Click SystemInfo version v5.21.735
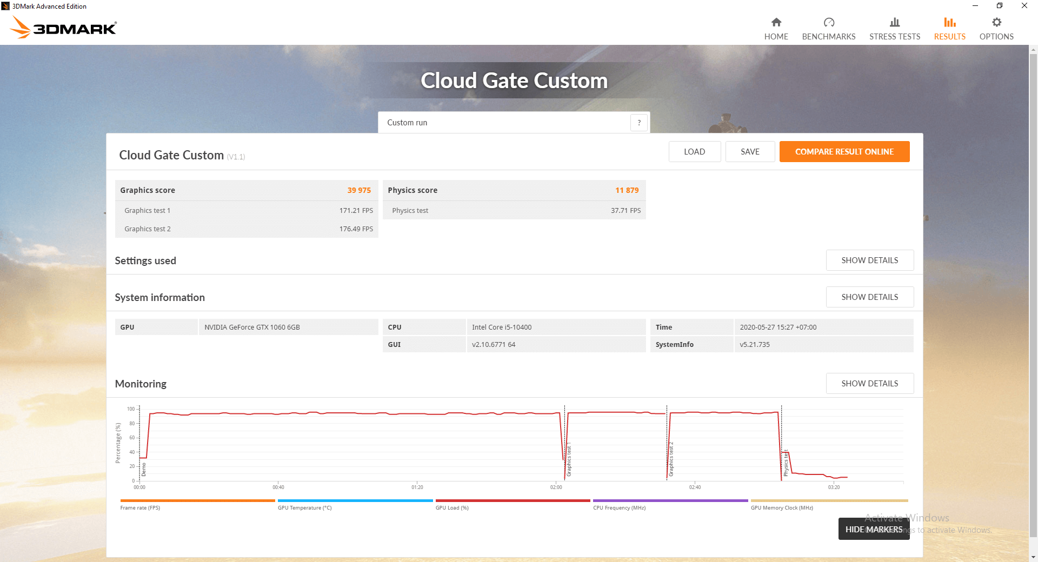The height and width of the screenshot is (562, 1038). [x=755, y=345]
